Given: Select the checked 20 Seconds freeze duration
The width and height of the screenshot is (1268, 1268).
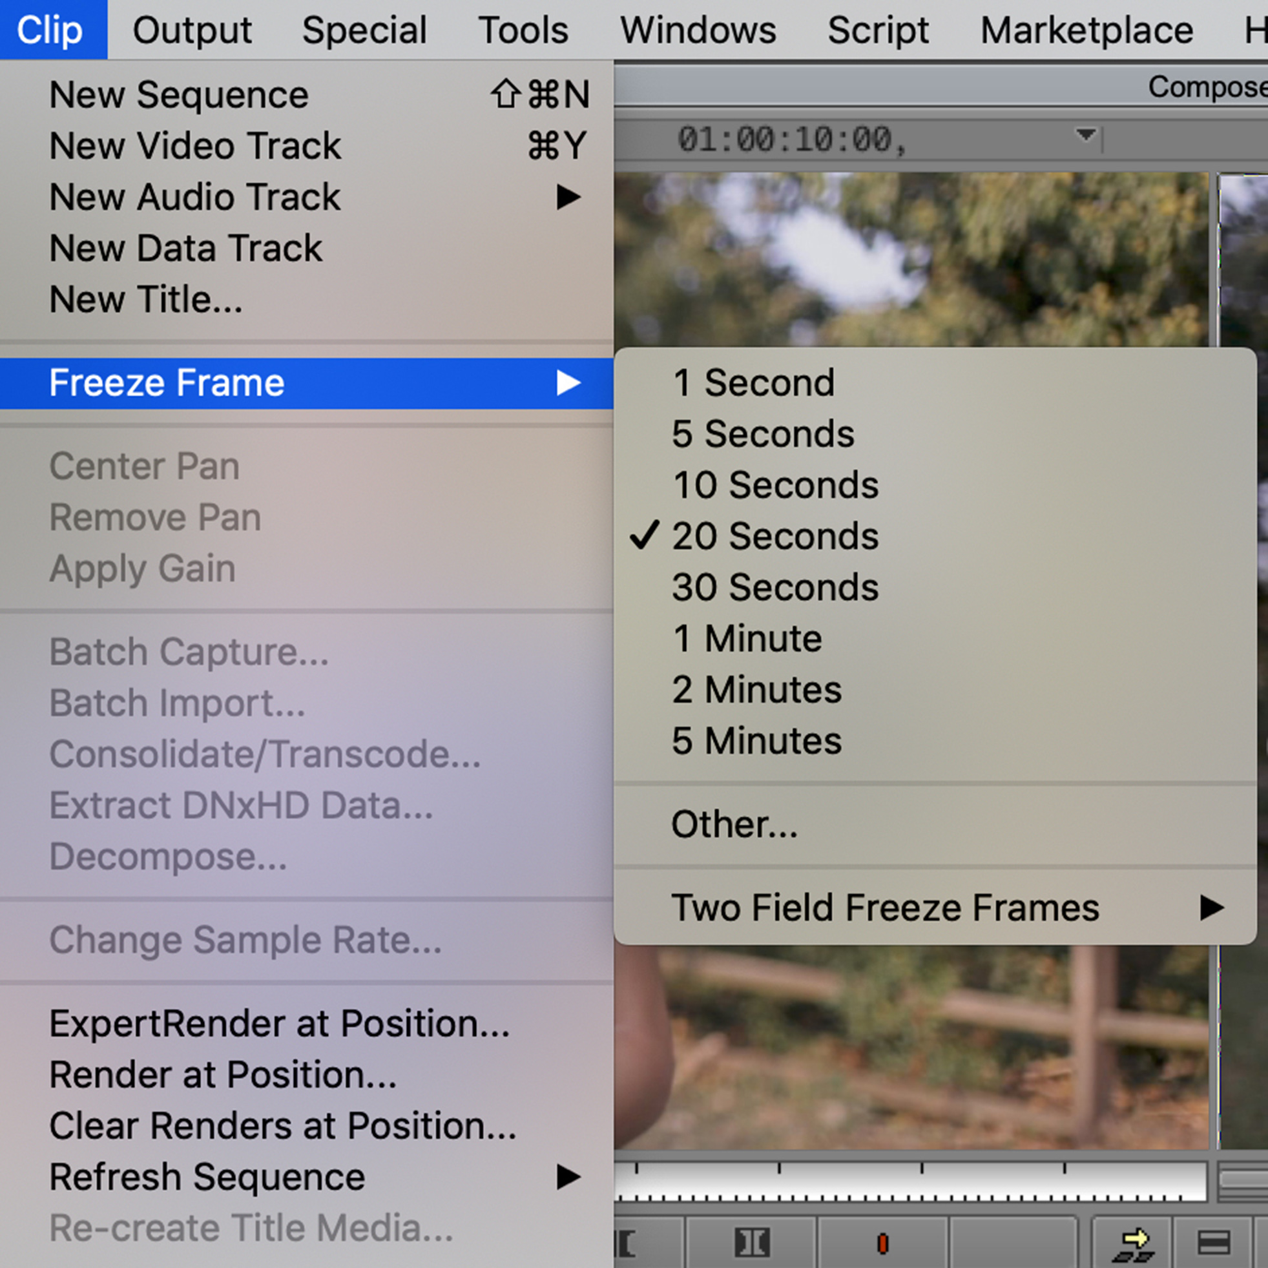Looking at the screenshot, I should point(774,536).
